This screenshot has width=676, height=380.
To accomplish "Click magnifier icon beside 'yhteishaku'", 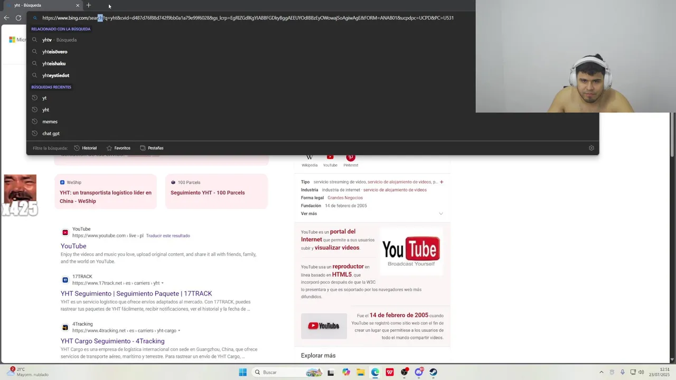I will [x=35, y=63].
